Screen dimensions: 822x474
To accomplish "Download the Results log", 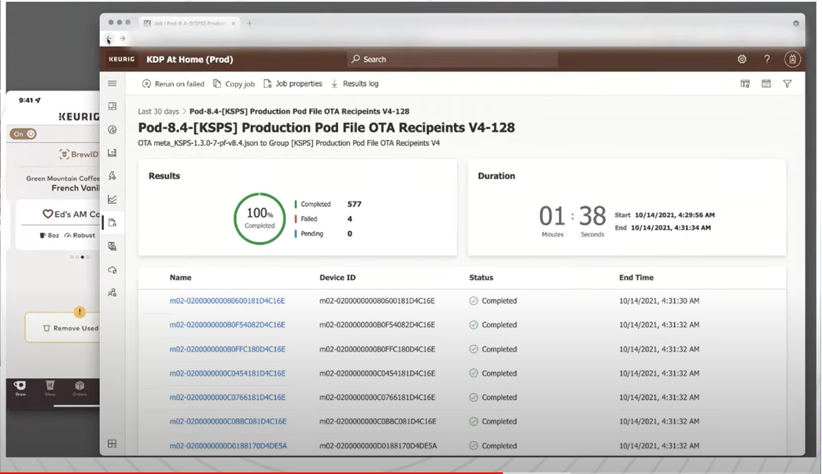I will point(355,84).
